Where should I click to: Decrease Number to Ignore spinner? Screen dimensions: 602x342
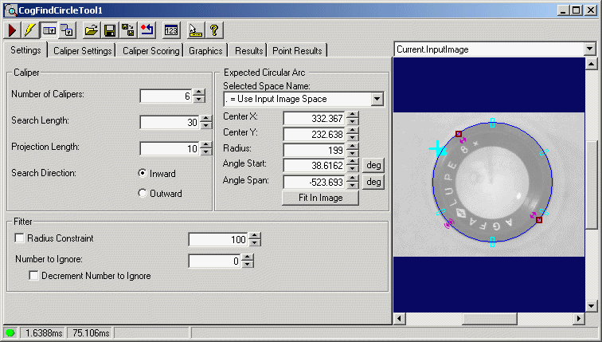[x=248, y=264]
